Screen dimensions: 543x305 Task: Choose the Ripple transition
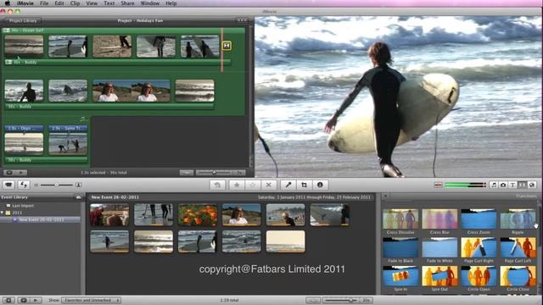518,222
